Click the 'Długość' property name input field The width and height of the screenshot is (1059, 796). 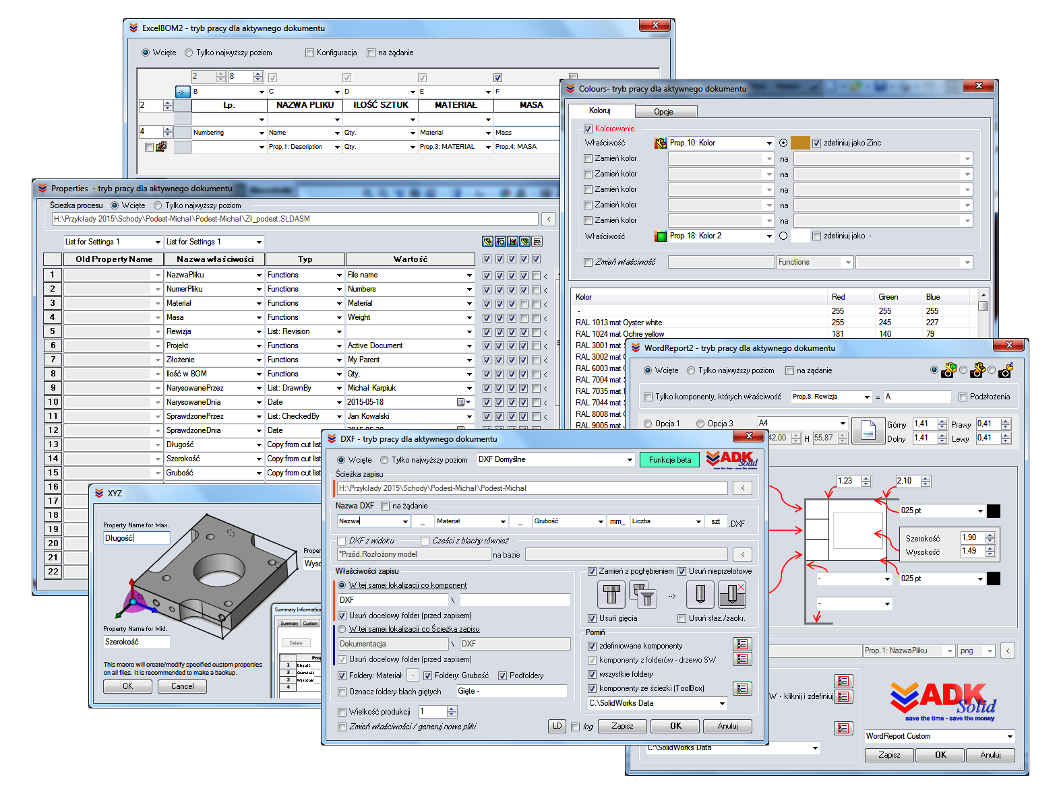[136, 538]
